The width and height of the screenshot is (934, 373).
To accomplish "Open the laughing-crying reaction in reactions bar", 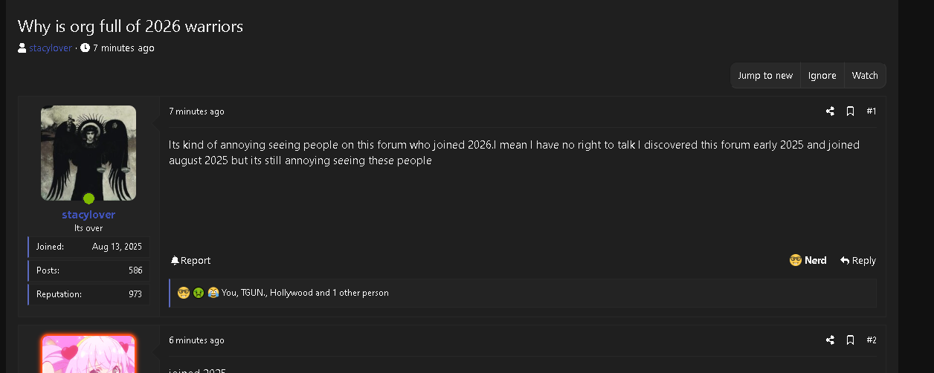I will (213, 293).
